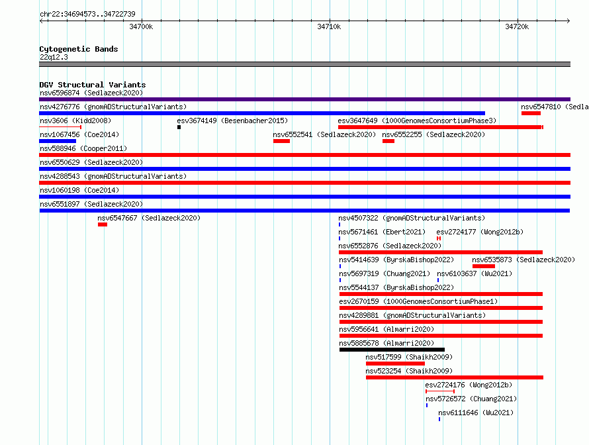Open nsv5544137 (ByrskaBishop2022) label
The width and height of the screenshot is (589, 445).
(396, 287)
